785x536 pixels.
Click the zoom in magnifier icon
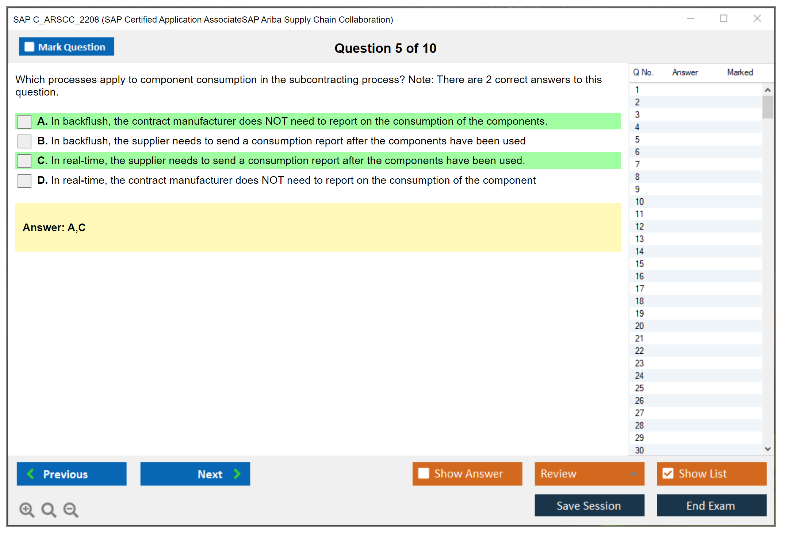coord(27,509)
